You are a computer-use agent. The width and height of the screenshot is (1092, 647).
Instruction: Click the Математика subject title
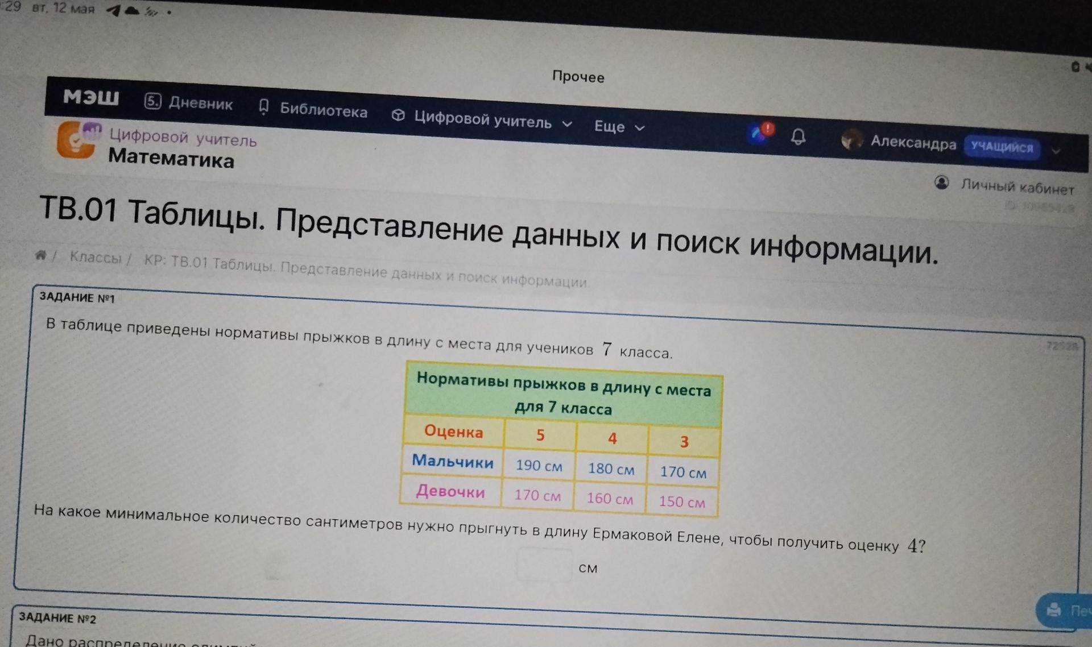coord(171,158)
